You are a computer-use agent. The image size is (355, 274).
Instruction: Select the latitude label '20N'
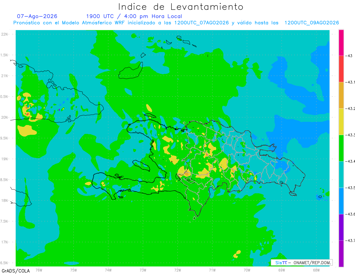tap(4, 117)
